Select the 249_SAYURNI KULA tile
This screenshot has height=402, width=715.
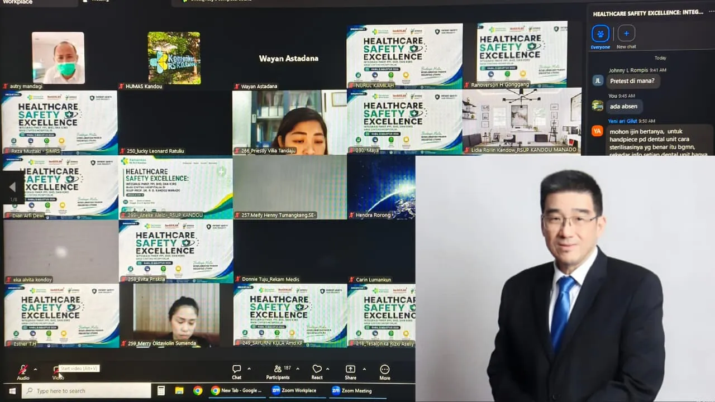coord(289,316)
